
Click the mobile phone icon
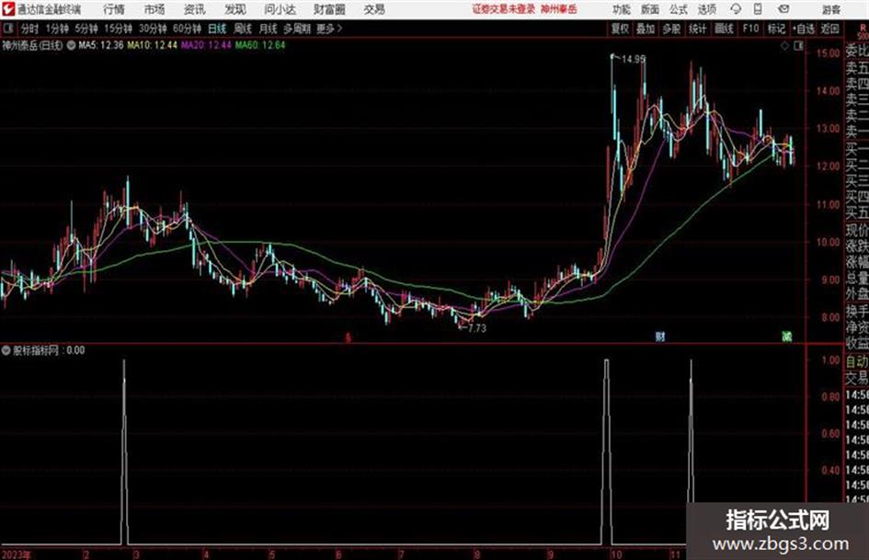pyautogui.click(x=758, y=9)
